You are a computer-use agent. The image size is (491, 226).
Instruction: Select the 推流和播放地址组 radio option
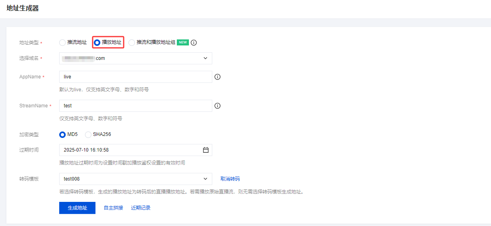tap(132, 42)
